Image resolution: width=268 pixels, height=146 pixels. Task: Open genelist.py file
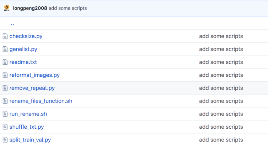point(23,49)
